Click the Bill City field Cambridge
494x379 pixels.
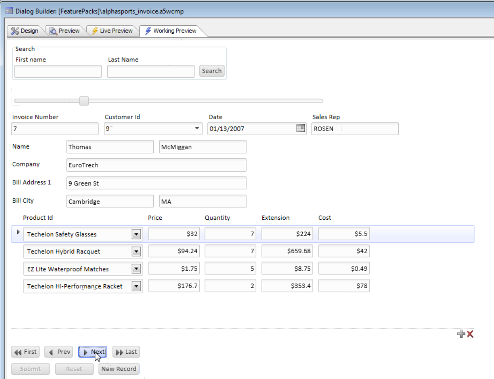click(110, 201)
